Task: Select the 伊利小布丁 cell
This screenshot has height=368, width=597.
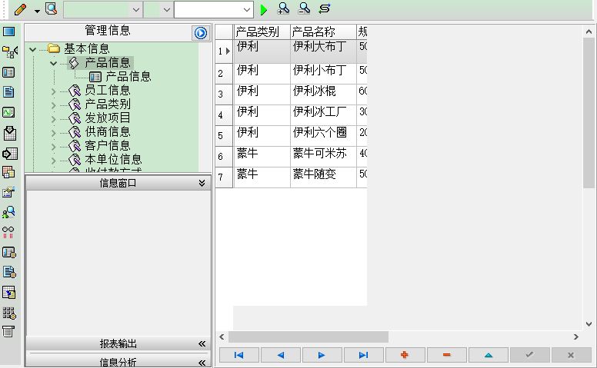Action: click(x=323, y=74)
